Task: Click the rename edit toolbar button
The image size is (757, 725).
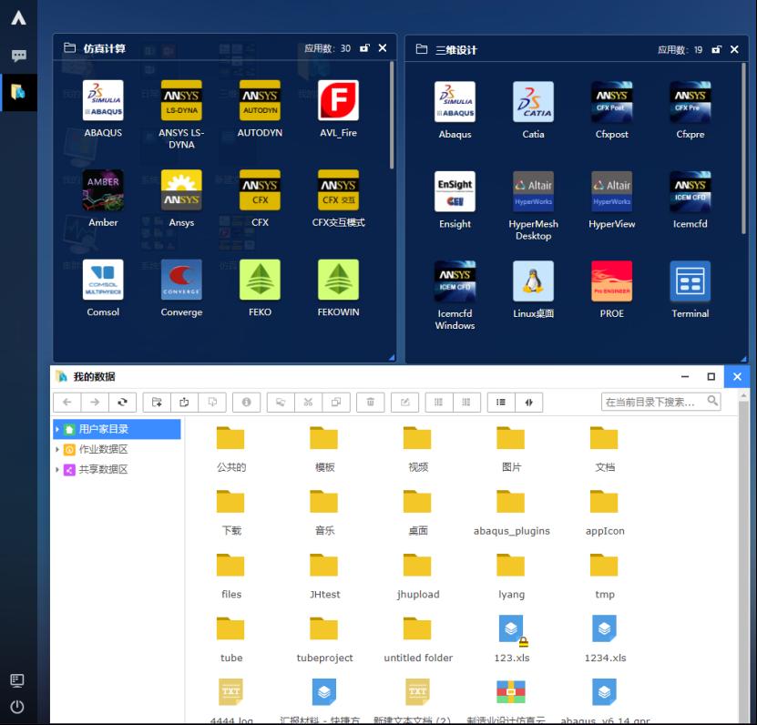Action: tap(405, 402)
